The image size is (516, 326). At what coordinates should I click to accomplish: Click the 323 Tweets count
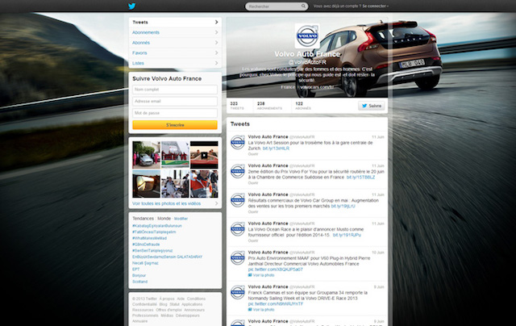click(x=237, y=106)
